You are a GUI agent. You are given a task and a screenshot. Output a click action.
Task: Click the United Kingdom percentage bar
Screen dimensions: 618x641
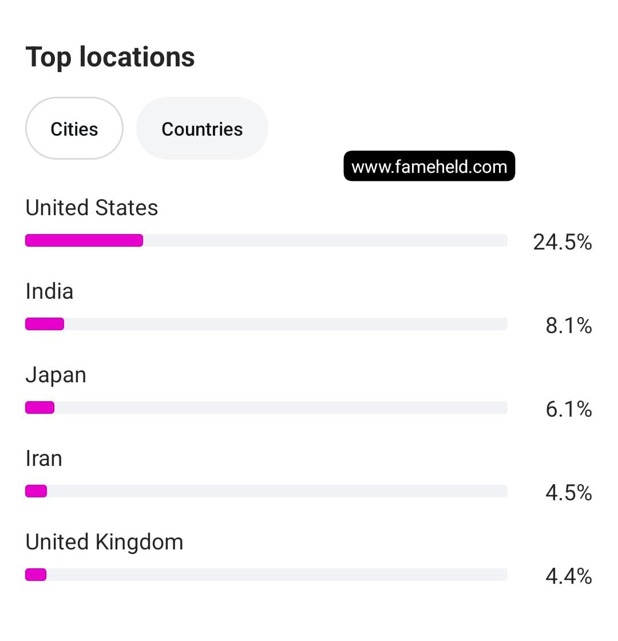(x=266, y=575)
